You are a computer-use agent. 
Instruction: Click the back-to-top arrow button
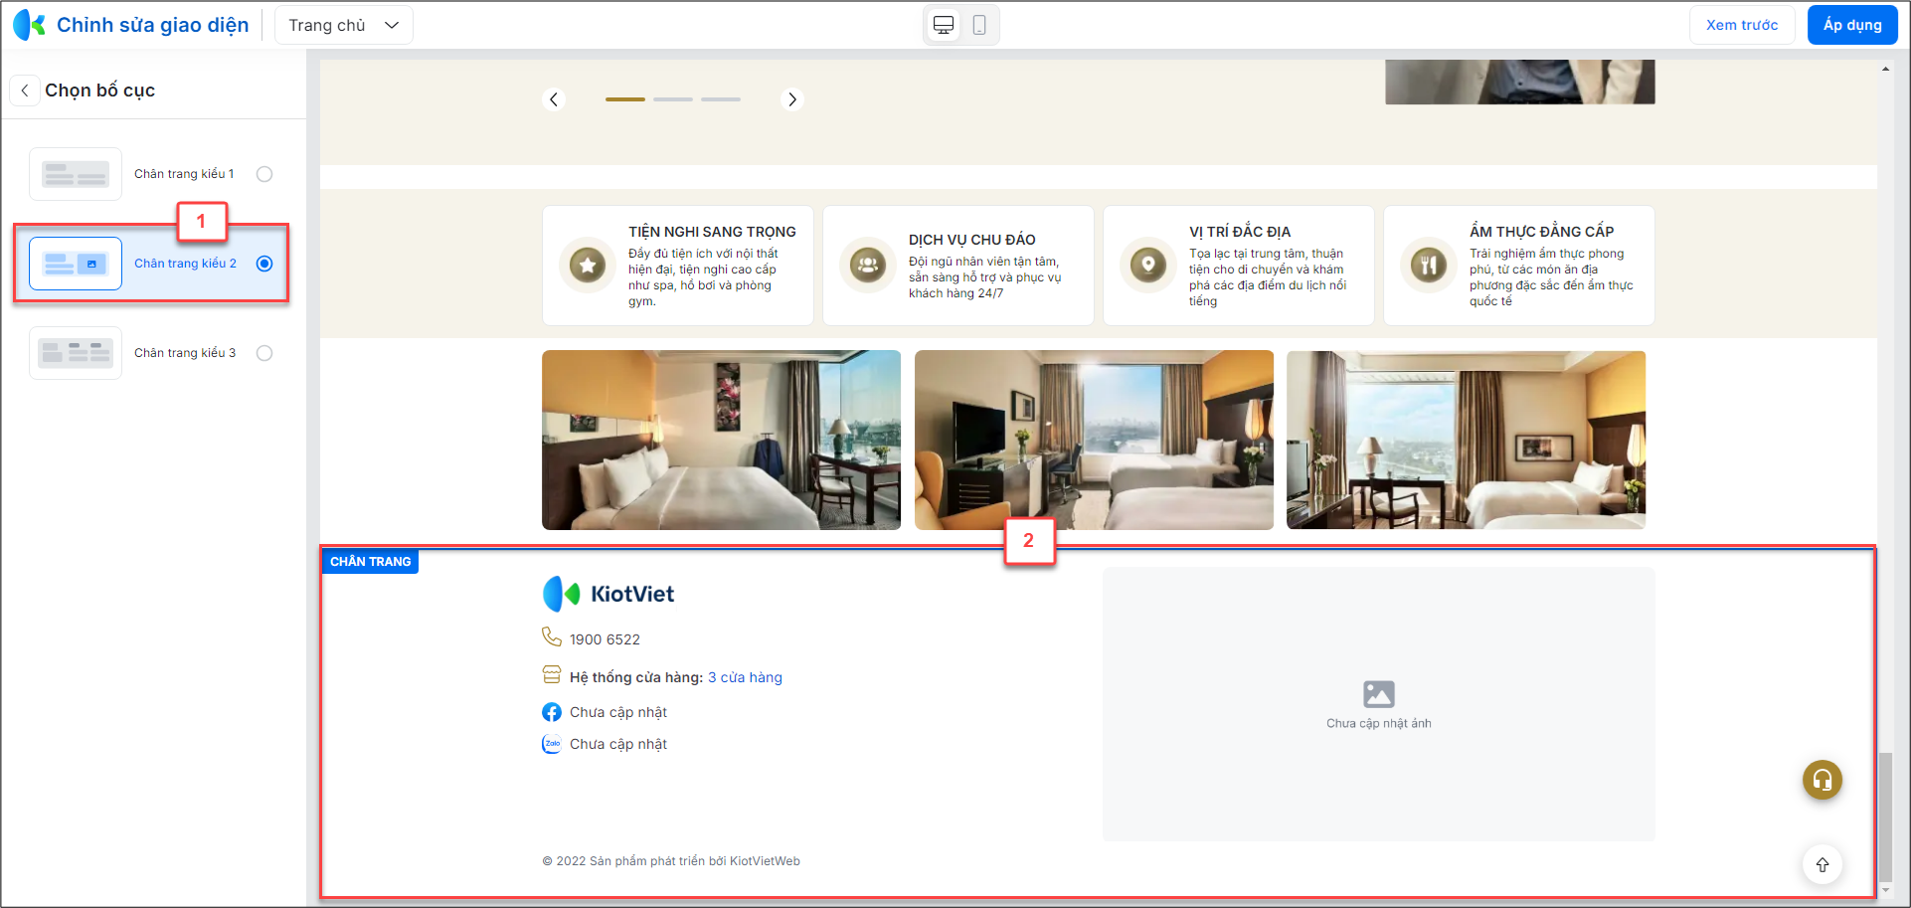coord(1823,864)
